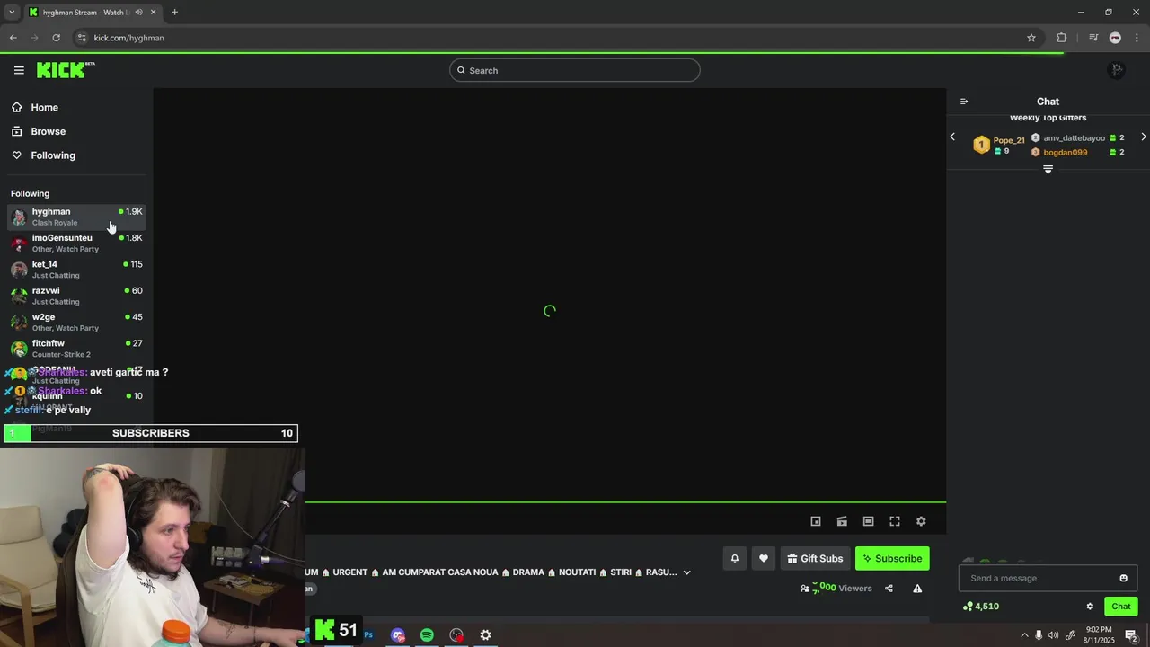1150x647 pixels.
Task: Bookmark this page with star icon
Action: tap(1031, 38)
